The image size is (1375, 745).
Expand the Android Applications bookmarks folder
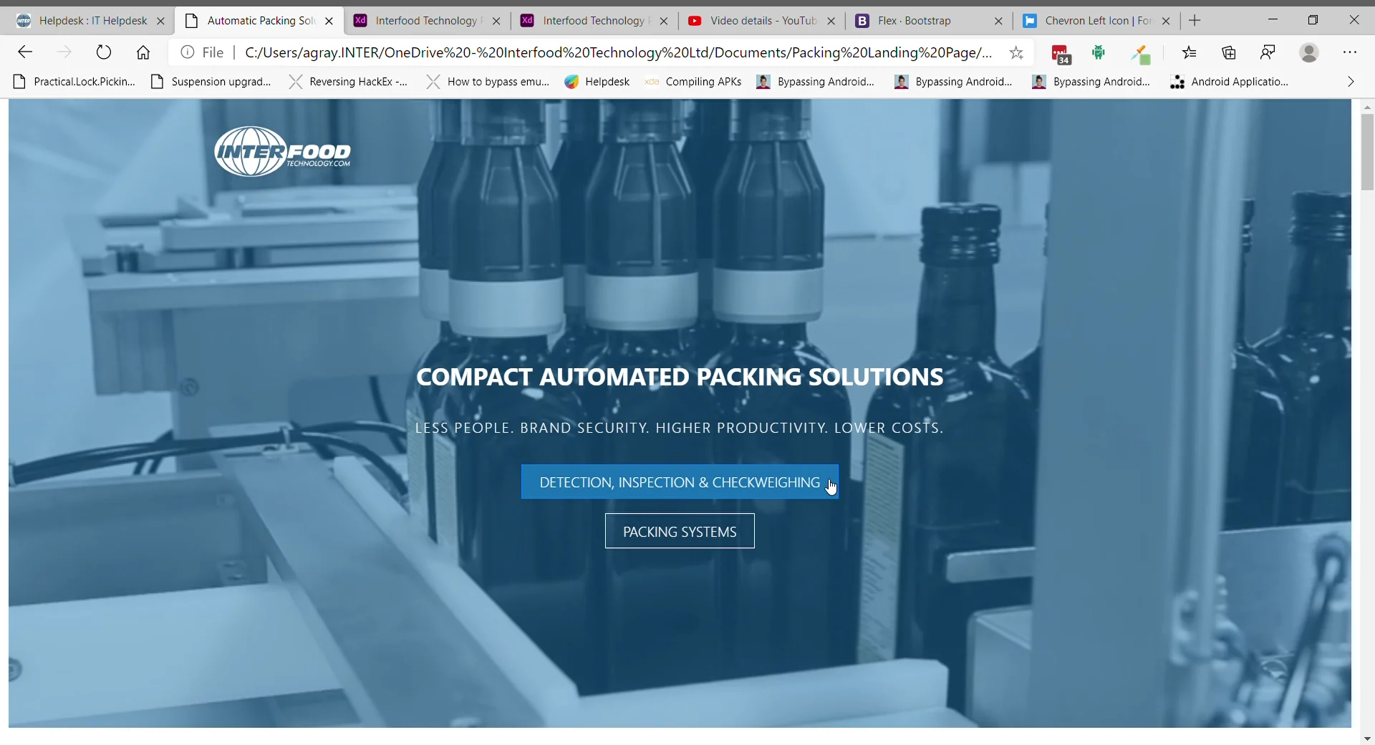pyautogui.click(x=1238, y=82)
